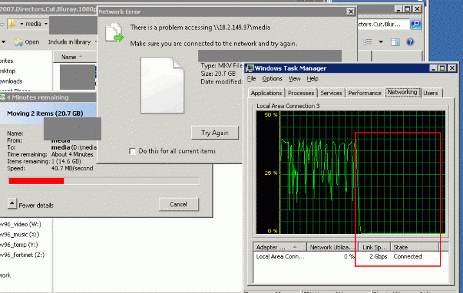Click the Explorer search magnifier icon
The width and height of the screenshot is (463, 293).
pos(417,24)
